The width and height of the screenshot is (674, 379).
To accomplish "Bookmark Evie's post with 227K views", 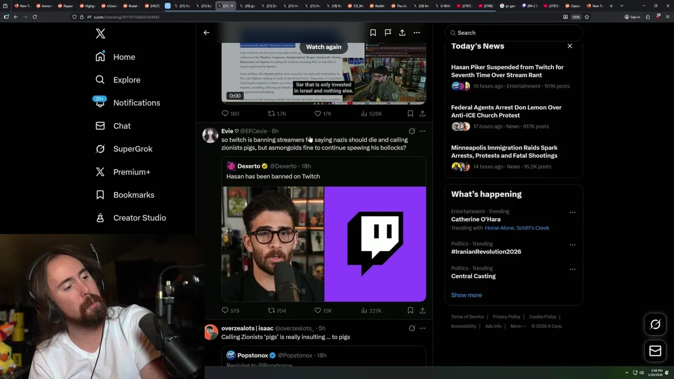I will click(x=410, y=311).
